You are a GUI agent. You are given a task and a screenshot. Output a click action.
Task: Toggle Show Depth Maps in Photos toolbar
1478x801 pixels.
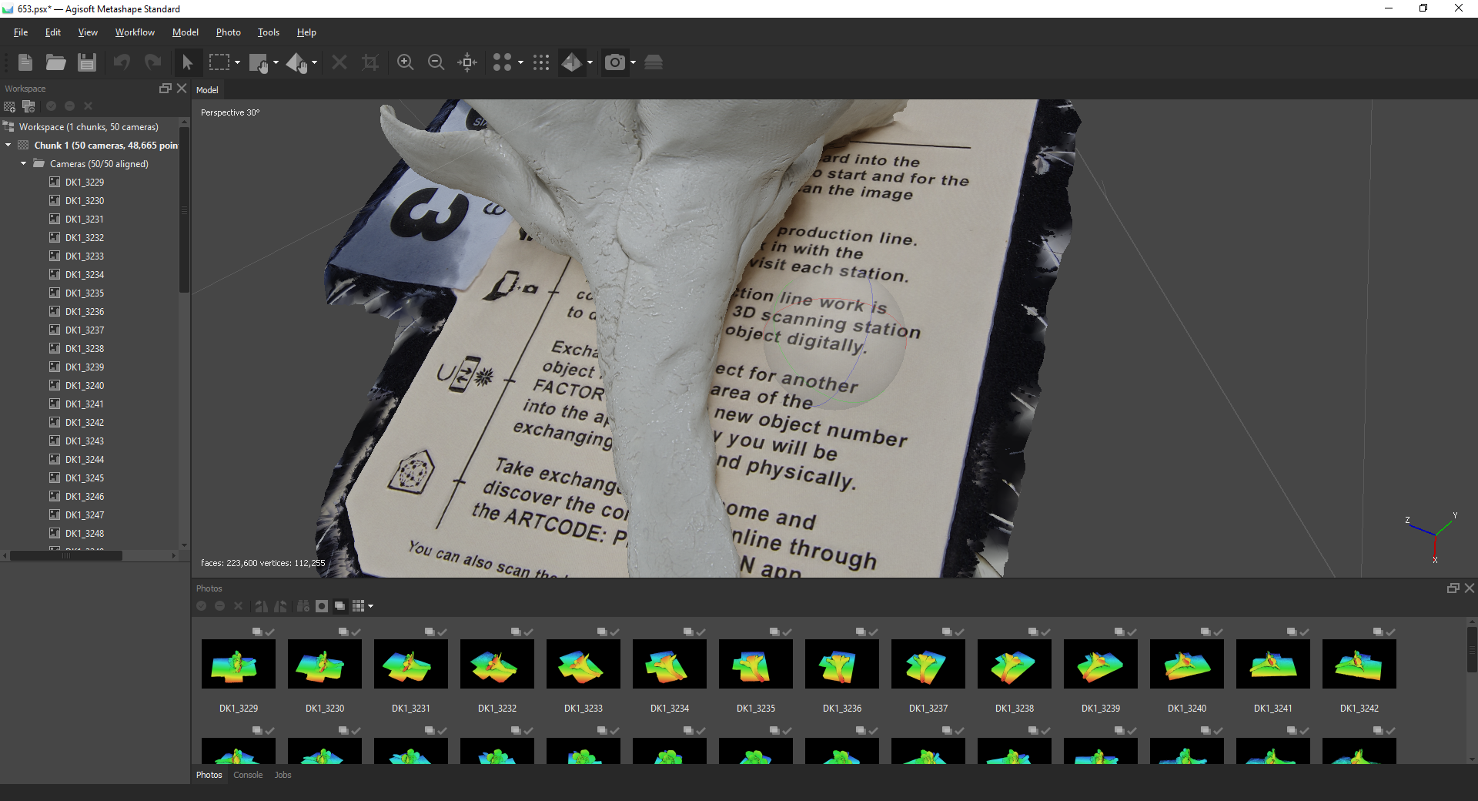(339, 606)
